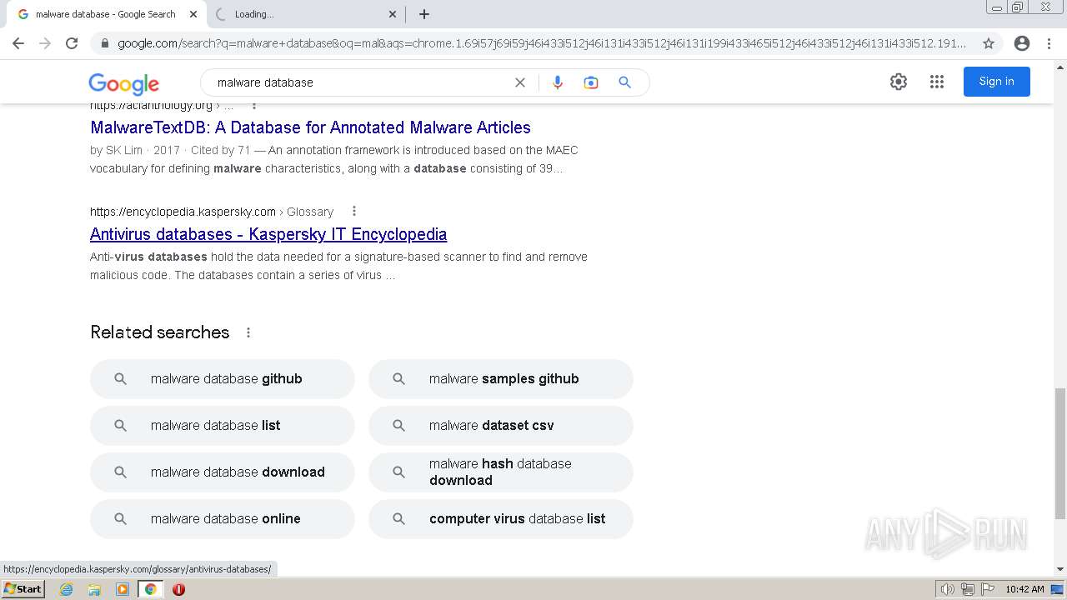Screen dimensions: 1067x600
Task: Open MalwareTextDB result link
Action: [x=310, y=127]
